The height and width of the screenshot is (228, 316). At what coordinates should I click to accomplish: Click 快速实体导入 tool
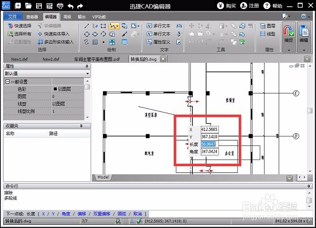(x=54, y=34)
